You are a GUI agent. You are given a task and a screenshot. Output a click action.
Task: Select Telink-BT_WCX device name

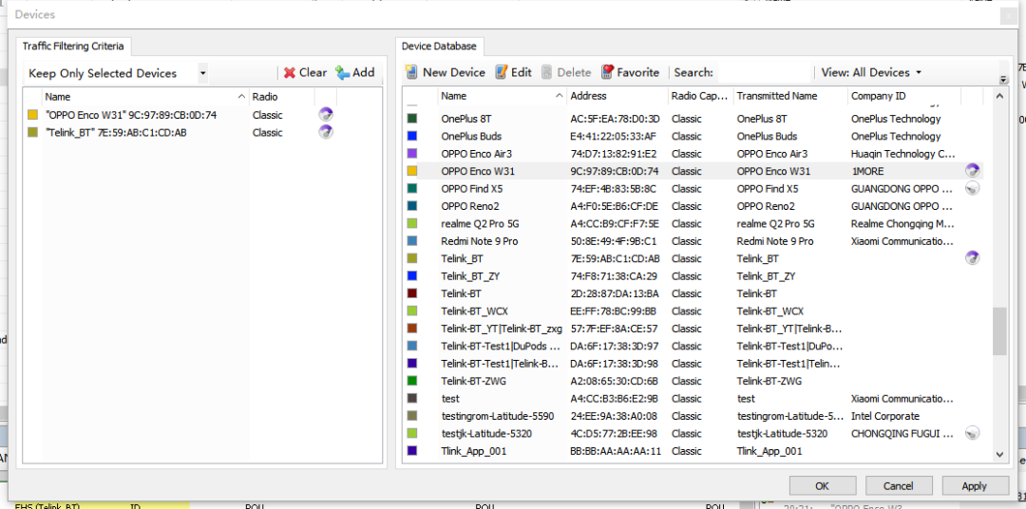pyautogui.click(x=474, y=311)
